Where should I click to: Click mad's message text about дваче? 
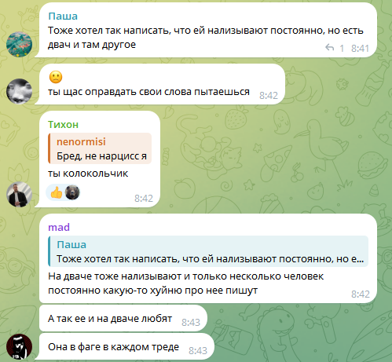(x=186, y=283)
